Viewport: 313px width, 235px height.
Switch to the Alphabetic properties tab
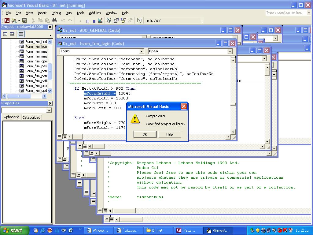pos(11,117)
